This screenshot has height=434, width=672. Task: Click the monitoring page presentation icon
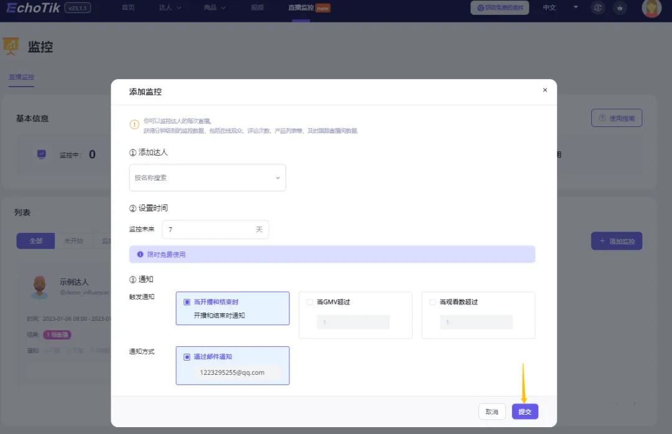(11, 46)
